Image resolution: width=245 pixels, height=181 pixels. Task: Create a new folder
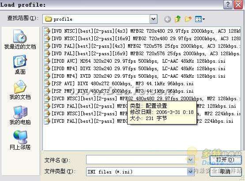pyautogui.click(x=188, y=19)
